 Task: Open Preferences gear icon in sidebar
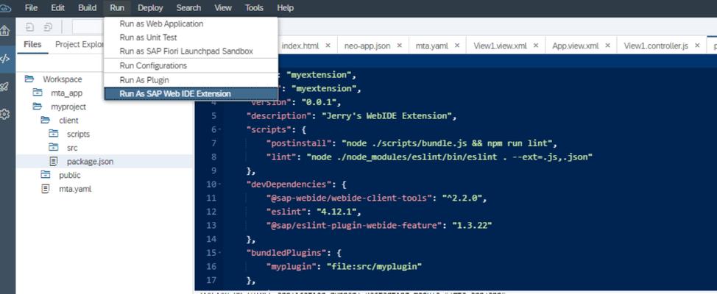[4, 114]
